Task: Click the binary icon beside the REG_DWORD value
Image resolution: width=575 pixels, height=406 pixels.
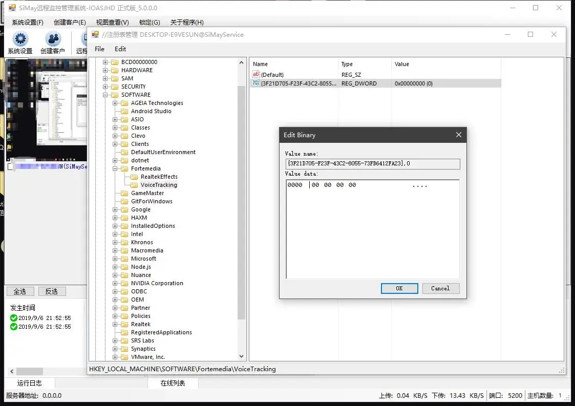Action: coord(254,83)
